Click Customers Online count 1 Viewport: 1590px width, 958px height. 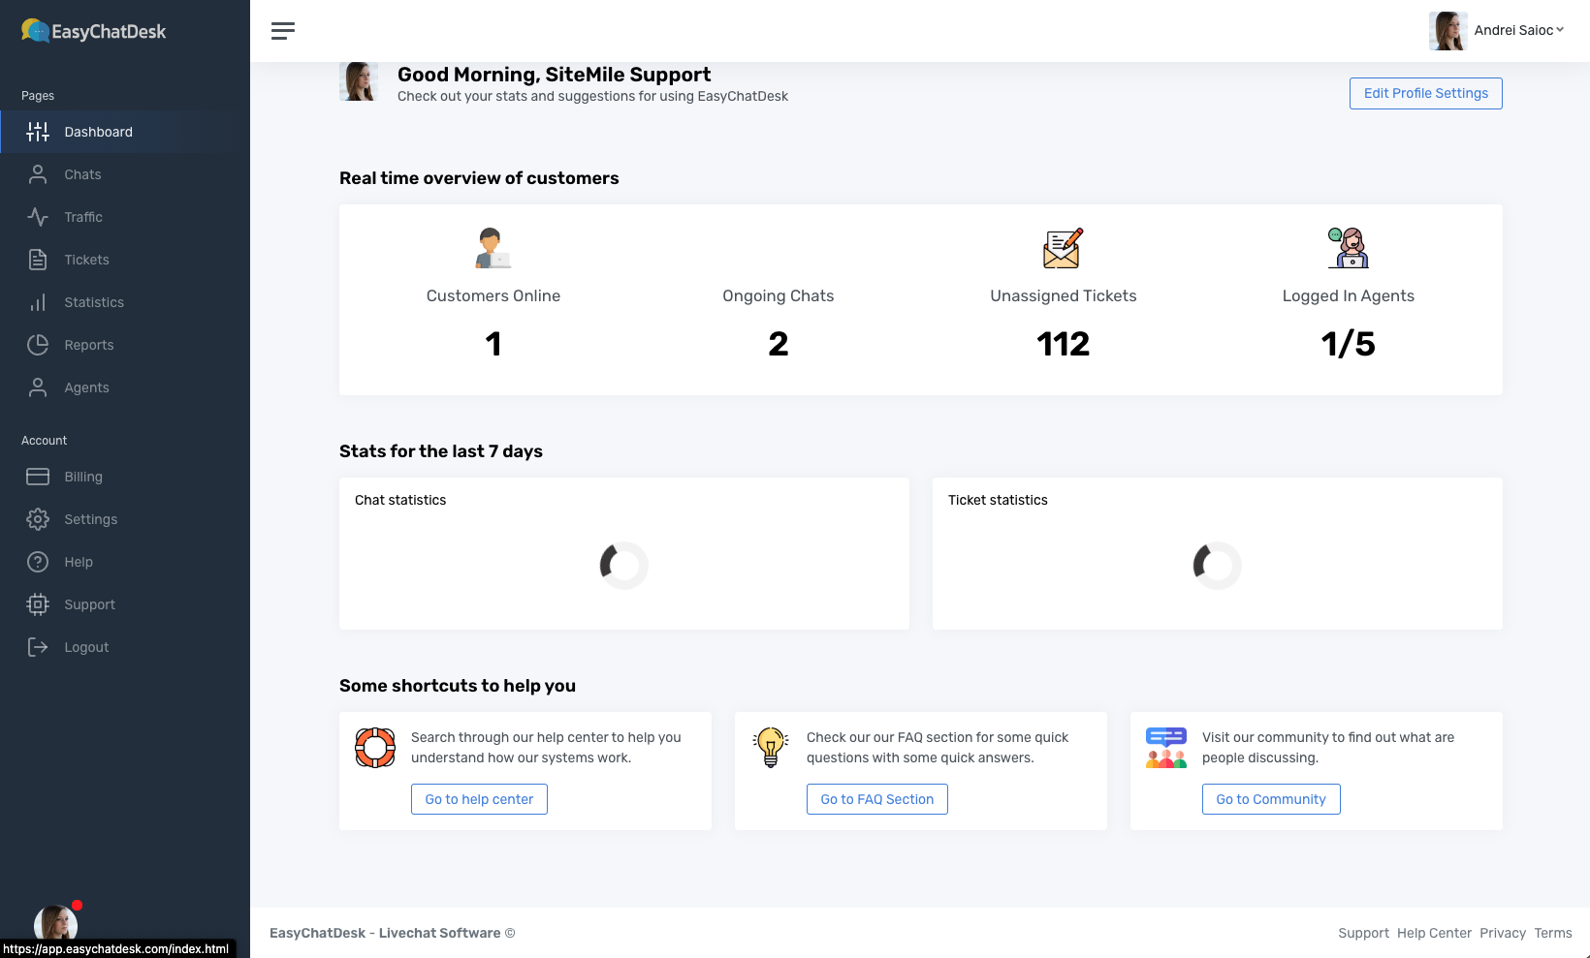pos(493,344)
